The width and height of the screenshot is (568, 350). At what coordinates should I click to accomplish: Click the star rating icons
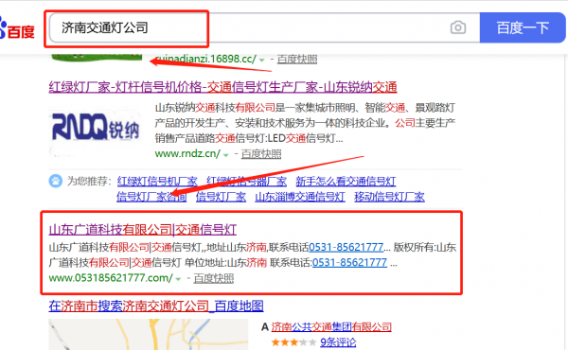click(293, 342)
